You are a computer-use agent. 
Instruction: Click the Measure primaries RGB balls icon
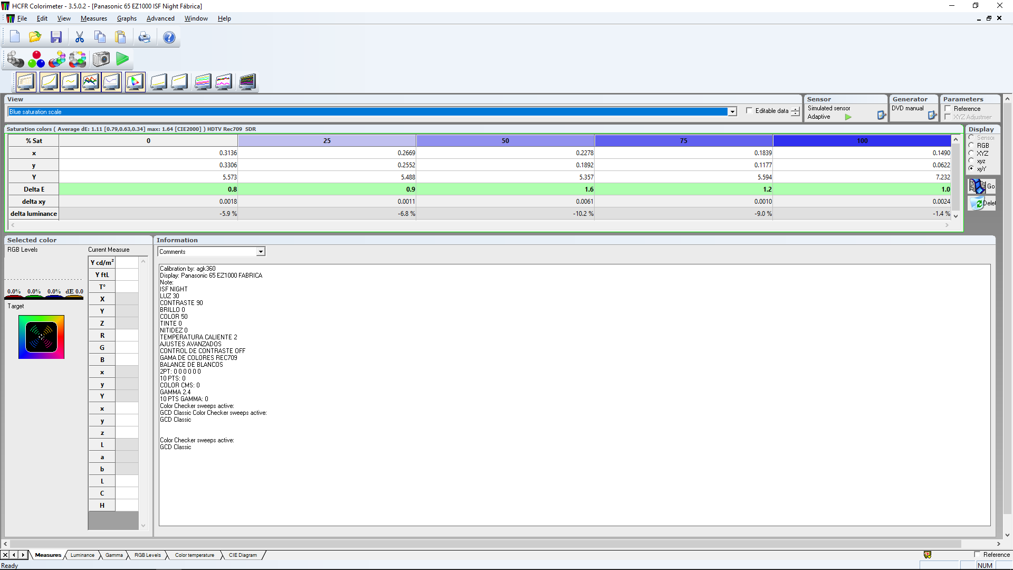point(36,59)
